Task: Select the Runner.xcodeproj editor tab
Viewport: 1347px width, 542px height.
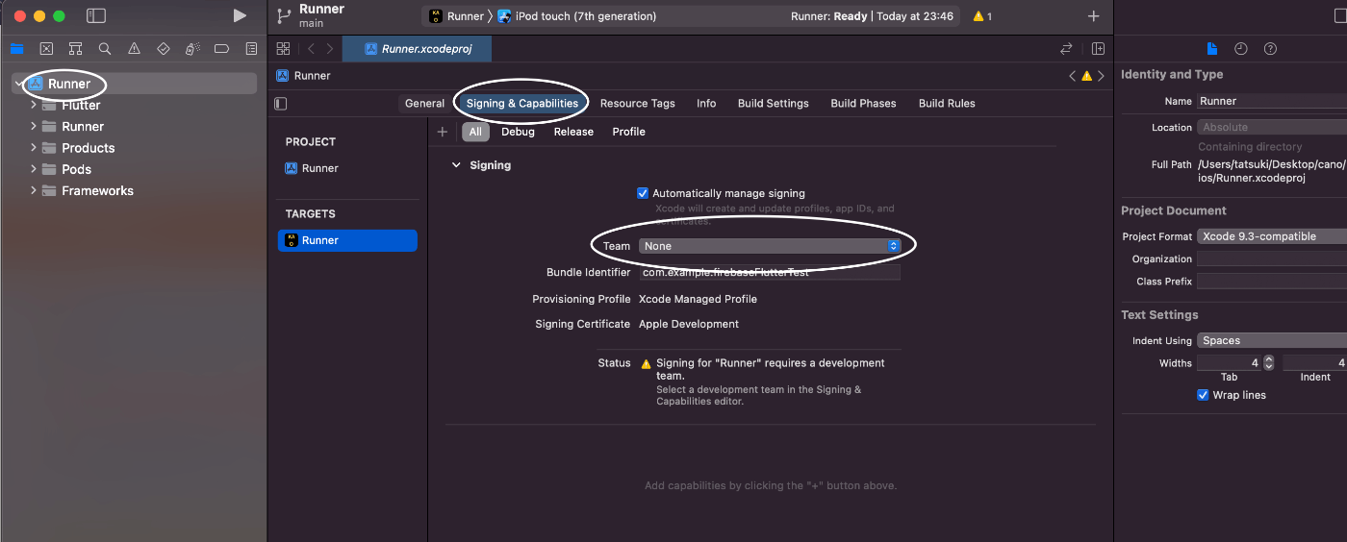Action: pos(418,49)
